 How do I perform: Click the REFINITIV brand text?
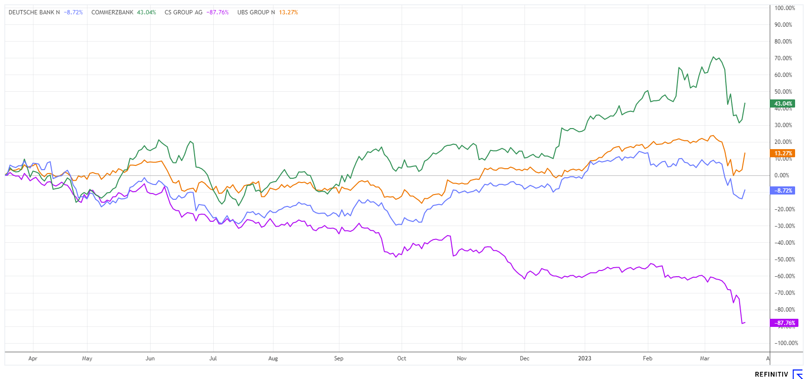tap(771, 375)
